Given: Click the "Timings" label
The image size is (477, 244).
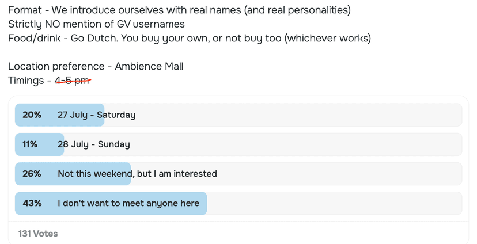Looking at the screenshot, I should click(26, 81).
